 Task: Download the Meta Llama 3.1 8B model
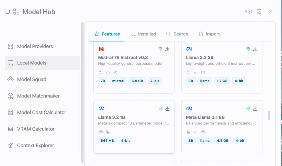click(x=255, y=108)
